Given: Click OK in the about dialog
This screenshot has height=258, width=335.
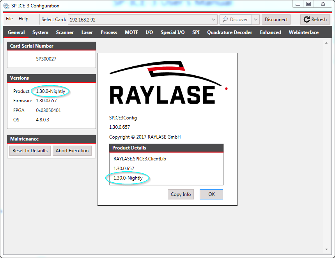Looking at the screenshot, I should (x=211, y=194).
